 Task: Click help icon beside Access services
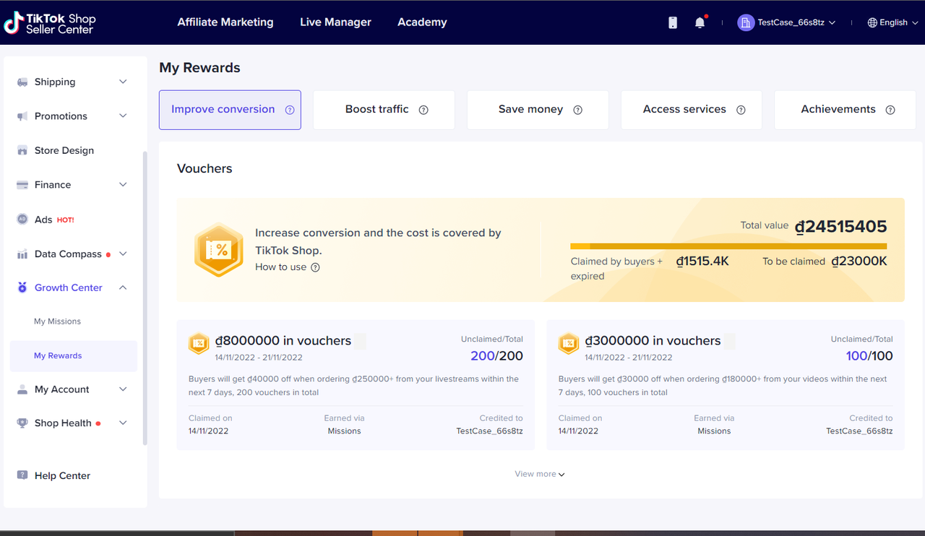click(741, 110)
